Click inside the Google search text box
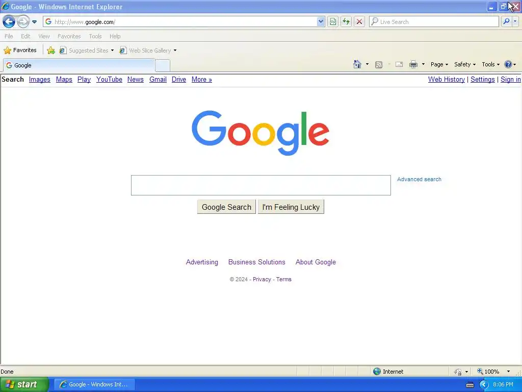This screenshot has height=392, width=522. coord(260,185)
